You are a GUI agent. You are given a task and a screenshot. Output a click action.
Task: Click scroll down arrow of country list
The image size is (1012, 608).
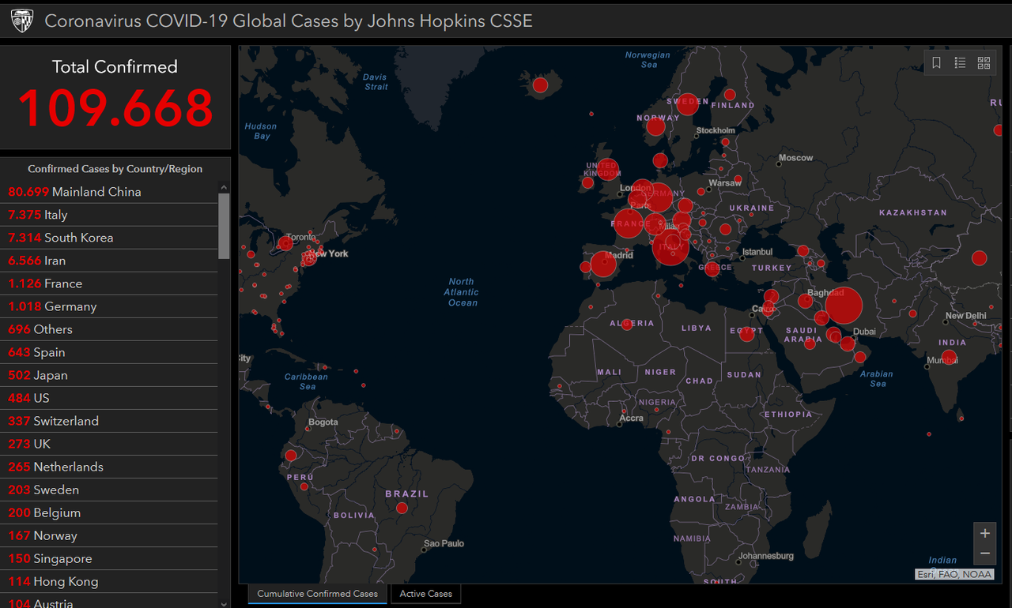tap(224, 603)
